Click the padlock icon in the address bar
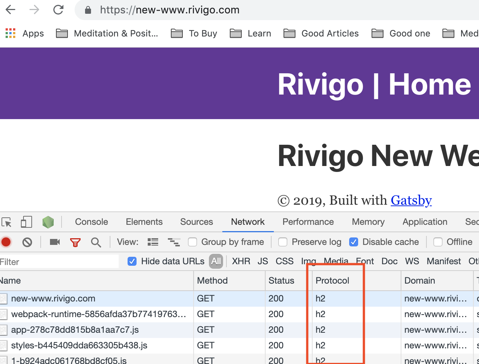The image size is (479, 364). point(88,10)
